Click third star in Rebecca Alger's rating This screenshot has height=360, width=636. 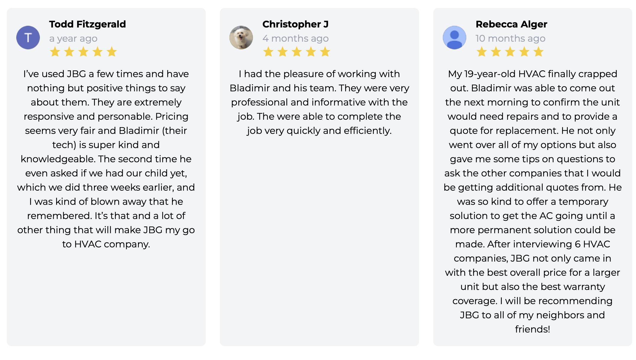click(x=510, y=52)
